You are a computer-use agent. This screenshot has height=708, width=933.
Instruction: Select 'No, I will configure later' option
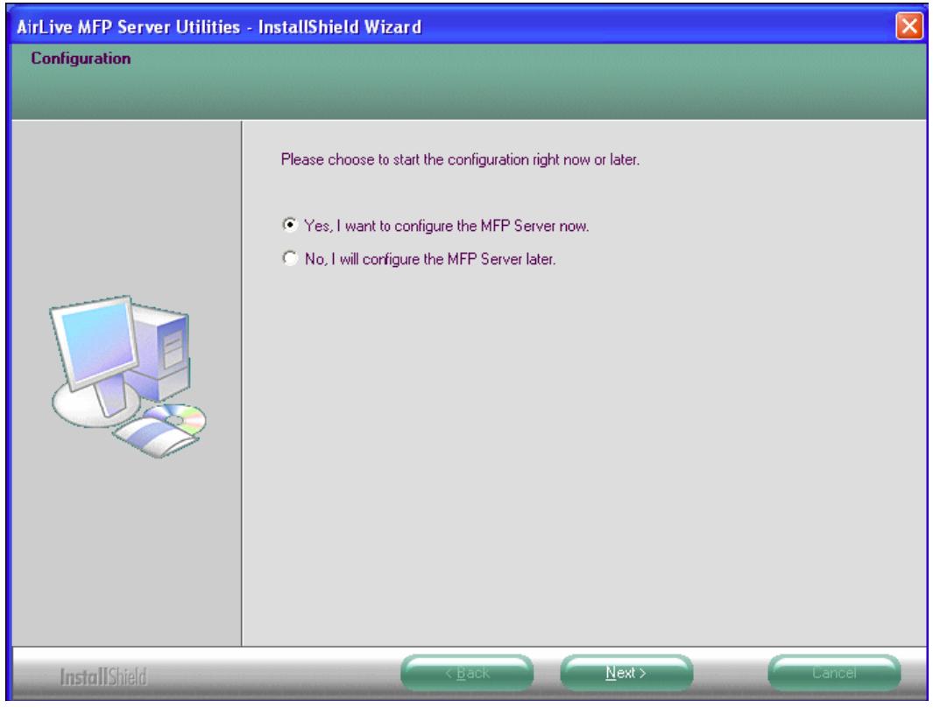(x=290, y=258)
